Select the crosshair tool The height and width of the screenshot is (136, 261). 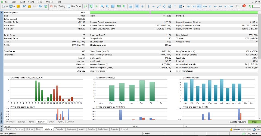[142, 6]
